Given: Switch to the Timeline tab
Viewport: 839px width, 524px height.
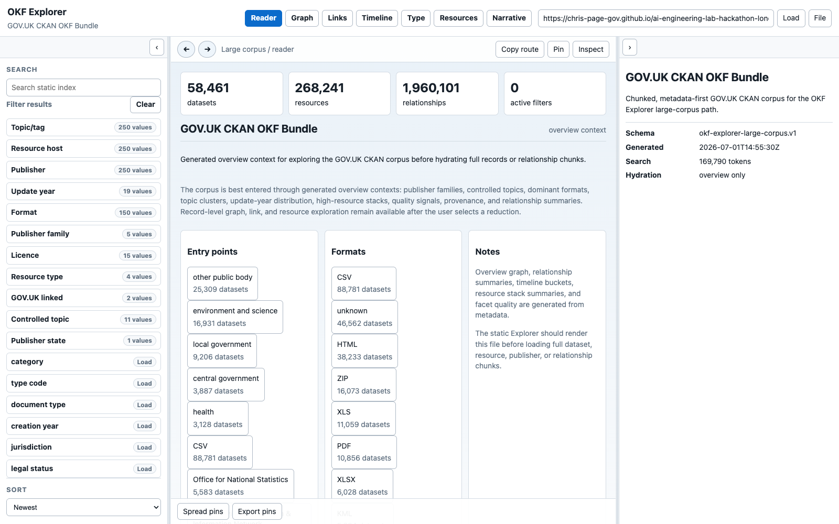Looking at the screenshot, I should 377,18.
